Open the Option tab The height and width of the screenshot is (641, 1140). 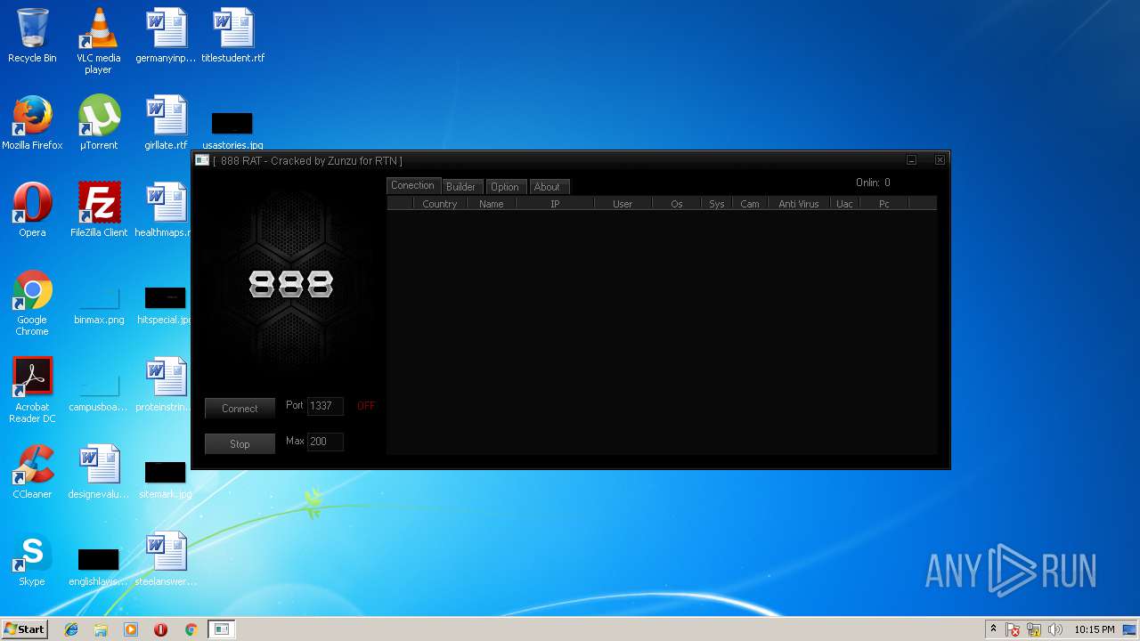(504, 187)
